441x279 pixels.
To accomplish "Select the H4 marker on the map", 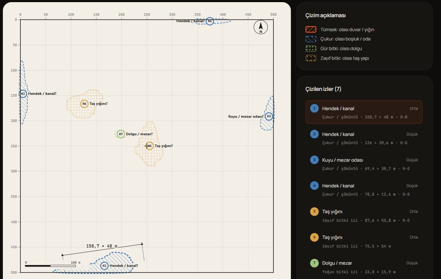I will [210, 21].
